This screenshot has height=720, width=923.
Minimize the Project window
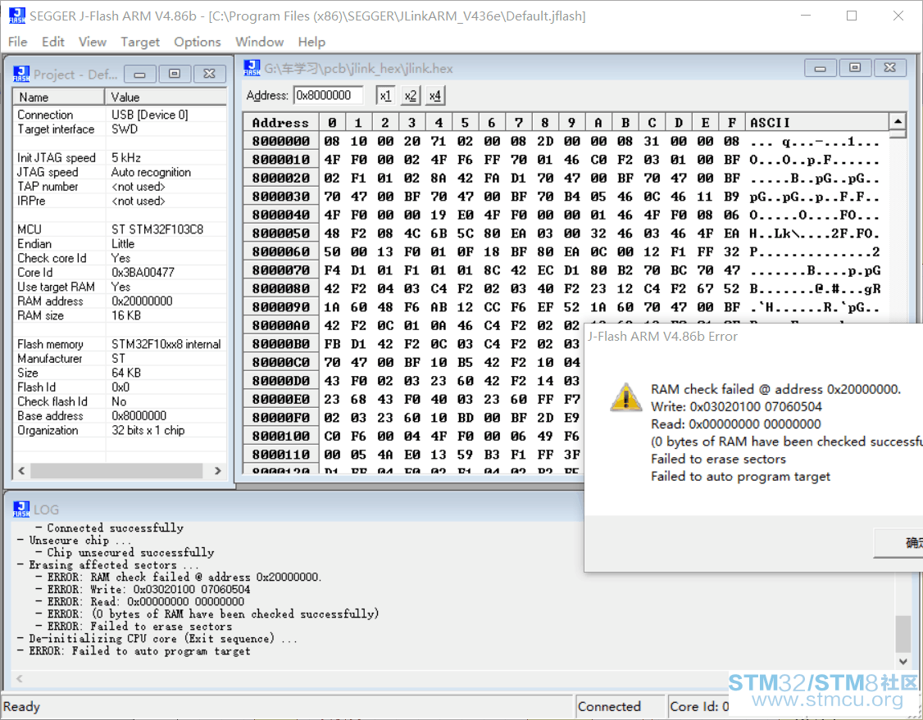[x=140, y=74]
